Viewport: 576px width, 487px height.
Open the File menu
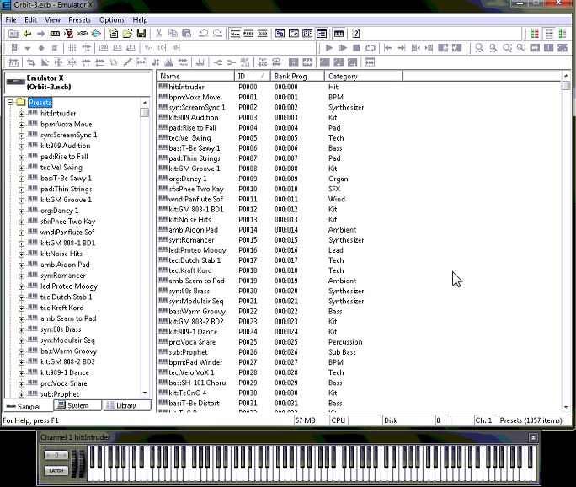coord(11,20)
